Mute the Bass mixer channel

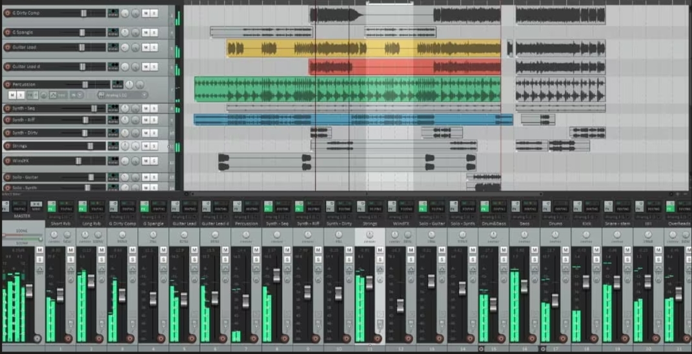534,250
